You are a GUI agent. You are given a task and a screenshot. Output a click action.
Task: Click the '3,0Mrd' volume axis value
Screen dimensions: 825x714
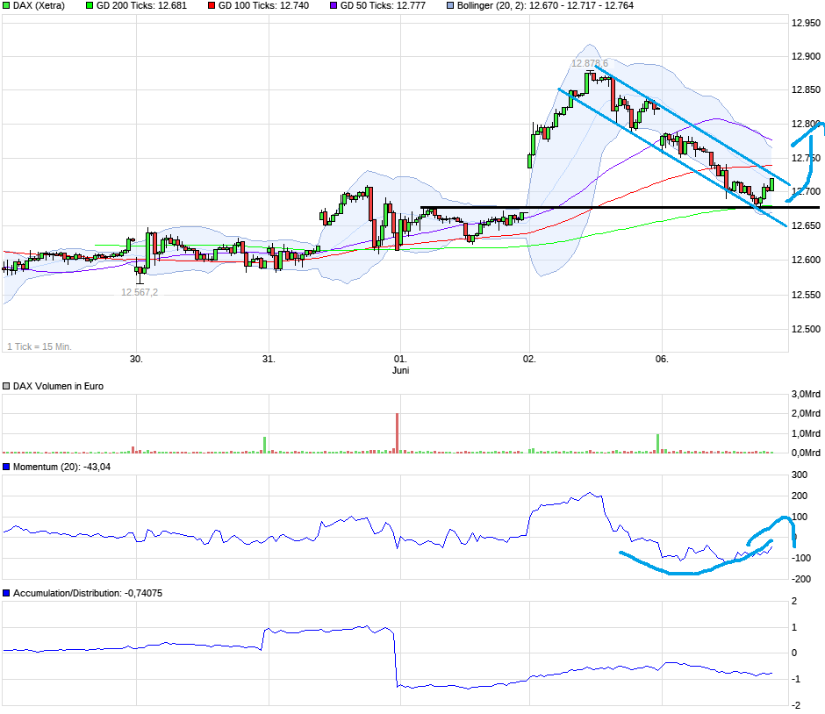(x=806, y=395)
